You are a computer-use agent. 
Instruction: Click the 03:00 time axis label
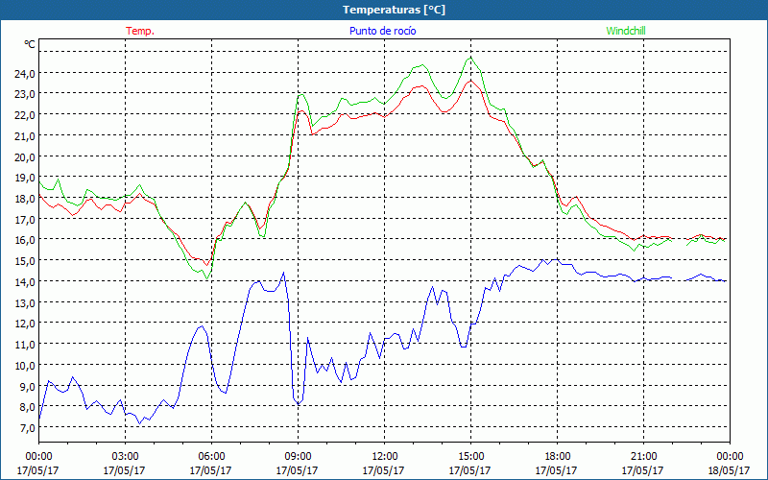(x=125, y=457)
